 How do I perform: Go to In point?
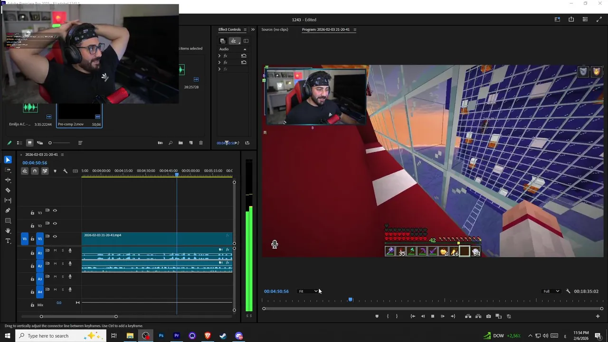click(x=413, y=316)
